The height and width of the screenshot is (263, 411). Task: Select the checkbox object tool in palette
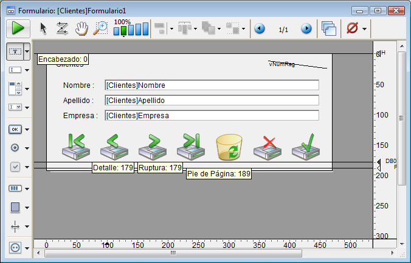[x=15, y=167]
